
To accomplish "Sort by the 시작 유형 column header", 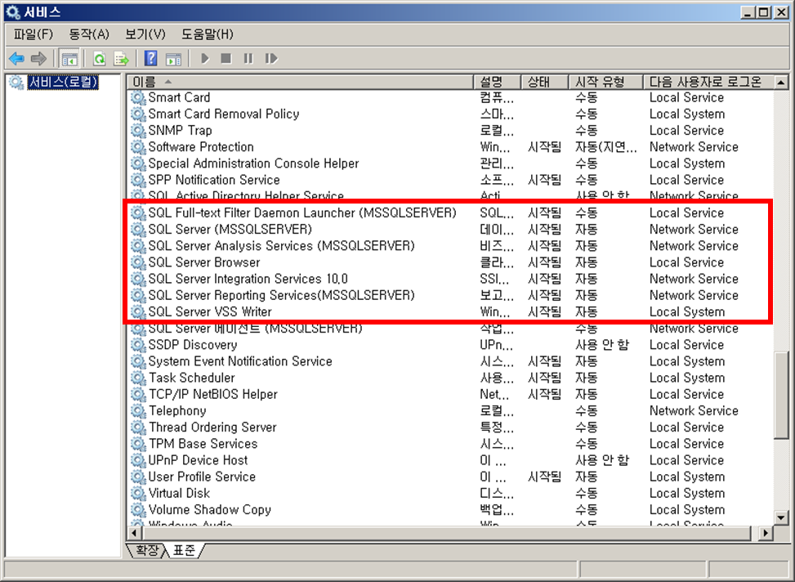I will pyautogui.click(x=606, y=82).
